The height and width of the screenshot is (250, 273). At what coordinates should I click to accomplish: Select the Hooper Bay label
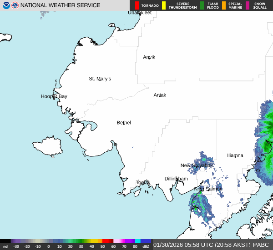[x=54, y=96]
